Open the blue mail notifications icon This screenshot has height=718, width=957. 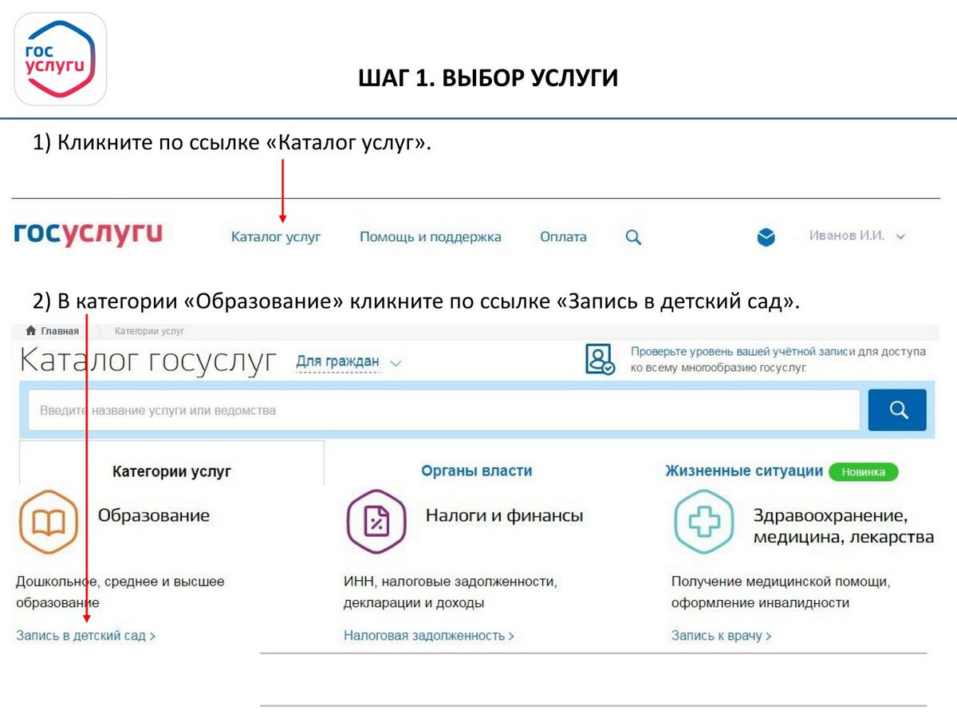[x=766, y=237]
